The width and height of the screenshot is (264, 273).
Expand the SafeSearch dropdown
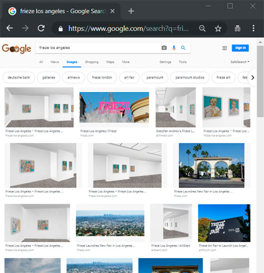point(240,62)
